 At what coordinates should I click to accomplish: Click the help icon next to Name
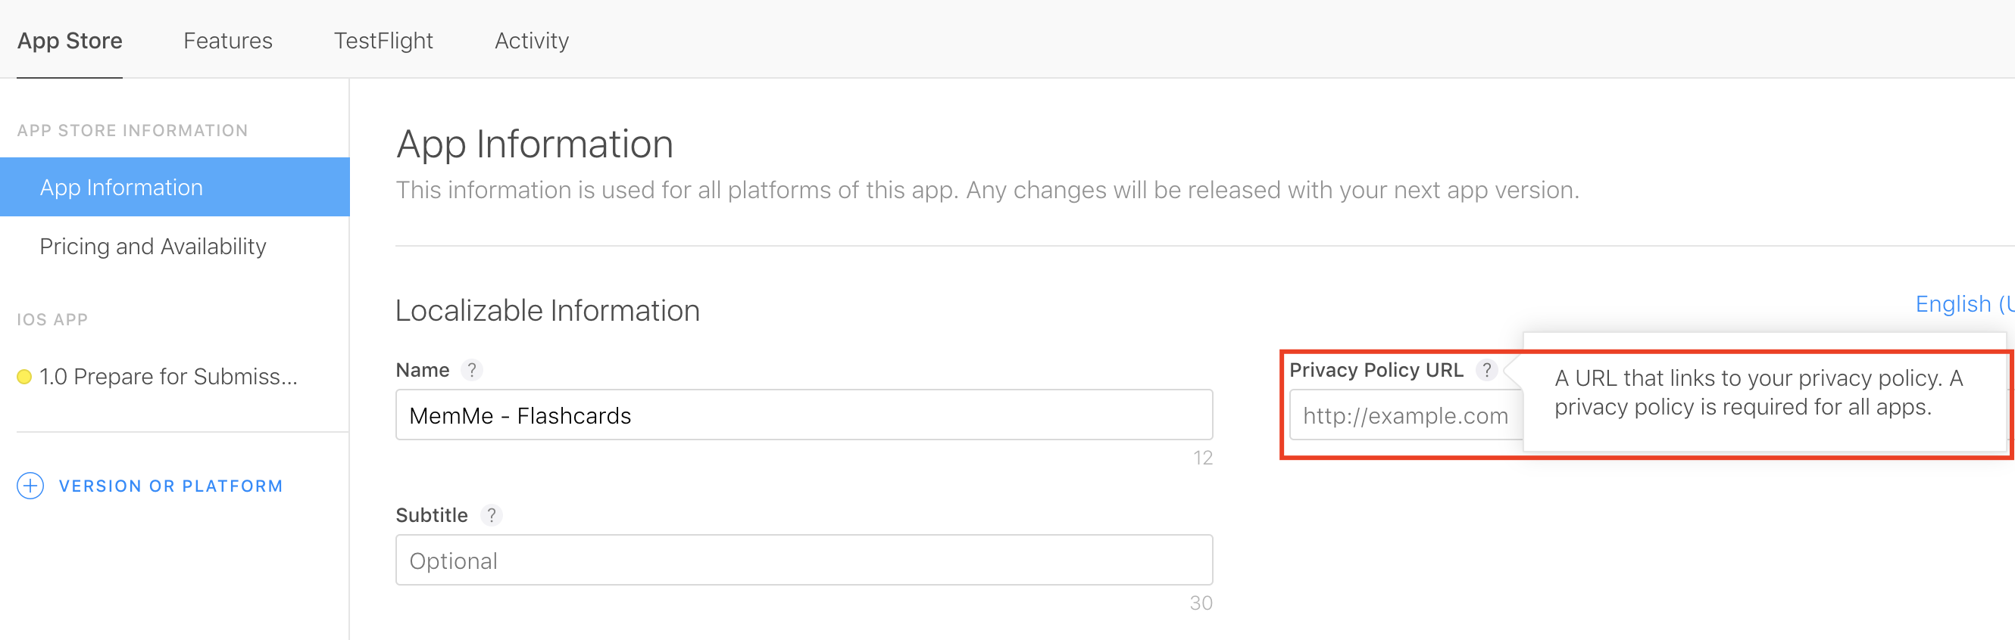point(471,370)
